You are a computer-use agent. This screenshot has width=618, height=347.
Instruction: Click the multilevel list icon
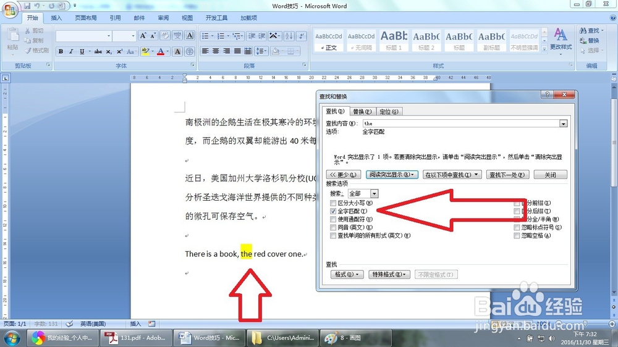coord(237,36)
